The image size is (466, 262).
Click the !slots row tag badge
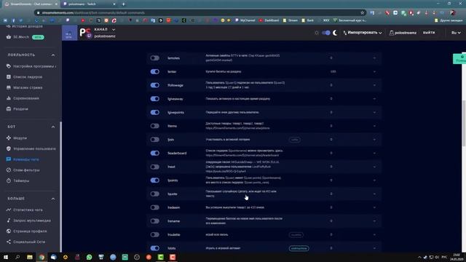coord(299,248)
